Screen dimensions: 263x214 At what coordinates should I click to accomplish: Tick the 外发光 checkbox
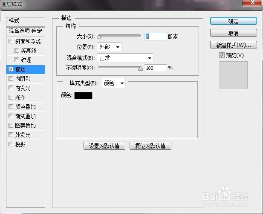[x=11, y=134]
